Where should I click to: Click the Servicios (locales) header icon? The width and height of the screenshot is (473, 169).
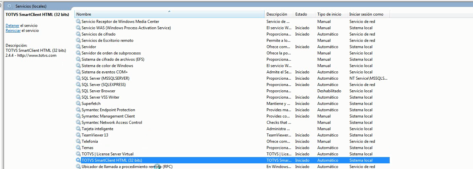(10, 6)
